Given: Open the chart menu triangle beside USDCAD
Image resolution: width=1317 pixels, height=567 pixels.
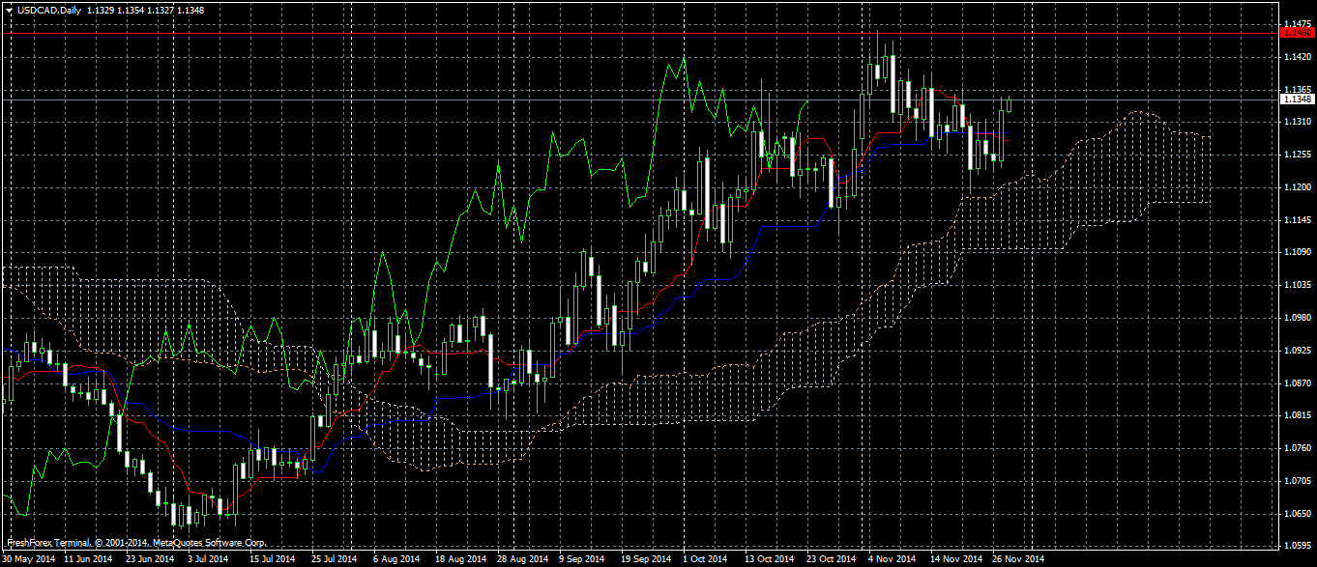Looking at the screenshot, I should pos(9,10).
